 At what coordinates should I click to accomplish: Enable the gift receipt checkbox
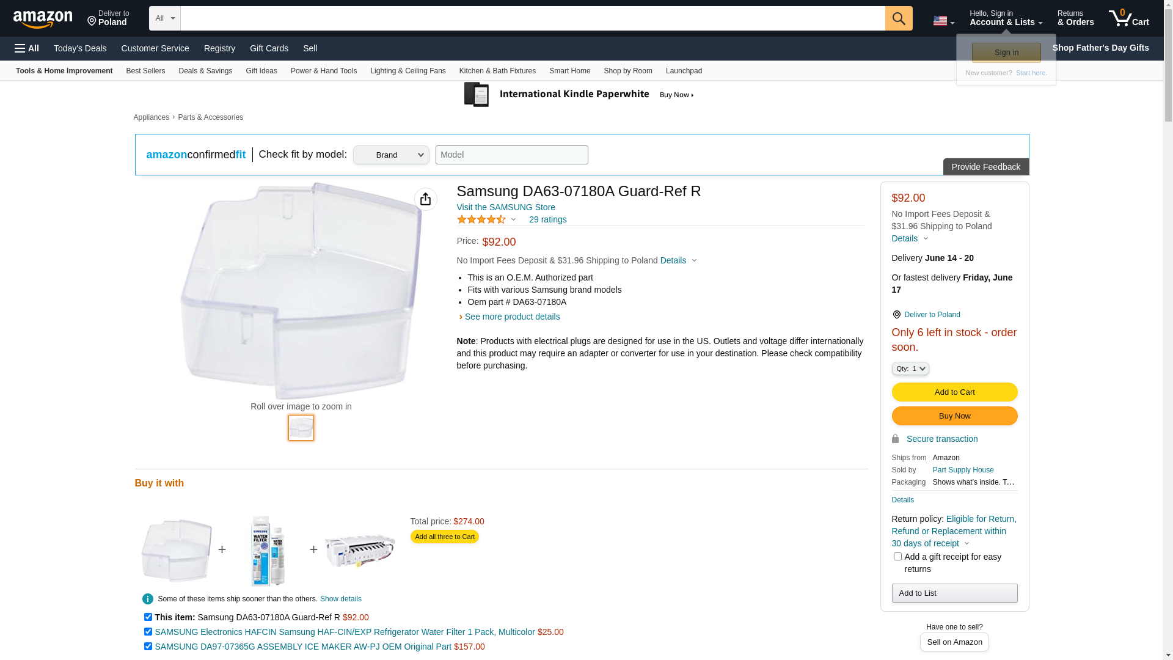[897, 557]
